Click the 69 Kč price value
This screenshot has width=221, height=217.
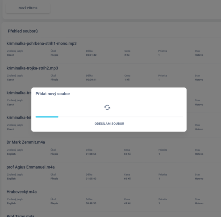click(x=127, y=154)
